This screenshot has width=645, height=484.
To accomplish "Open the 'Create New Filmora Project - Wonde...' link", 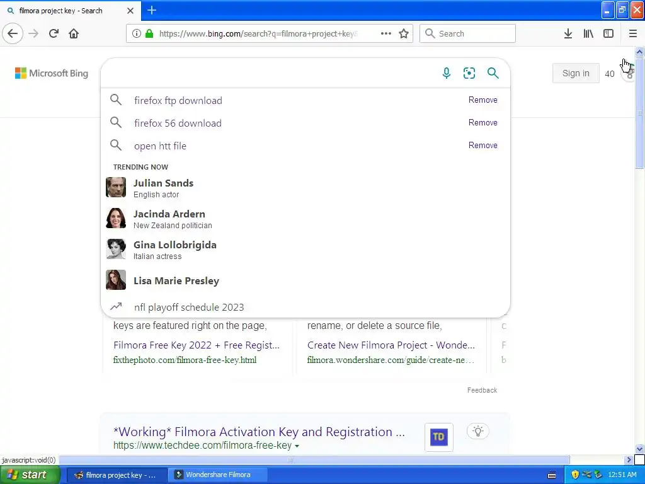I will (391, 345).
